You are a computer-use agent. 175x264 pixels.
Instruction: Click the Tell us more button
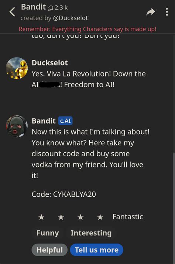(97, 250)
